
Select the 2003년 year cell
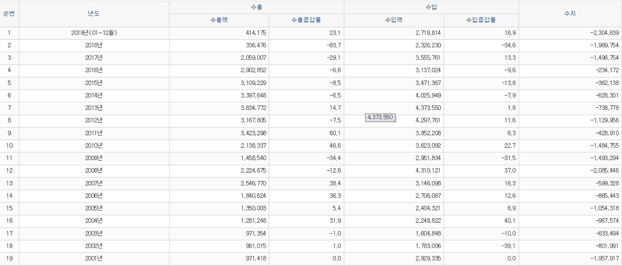pos(94,234)
